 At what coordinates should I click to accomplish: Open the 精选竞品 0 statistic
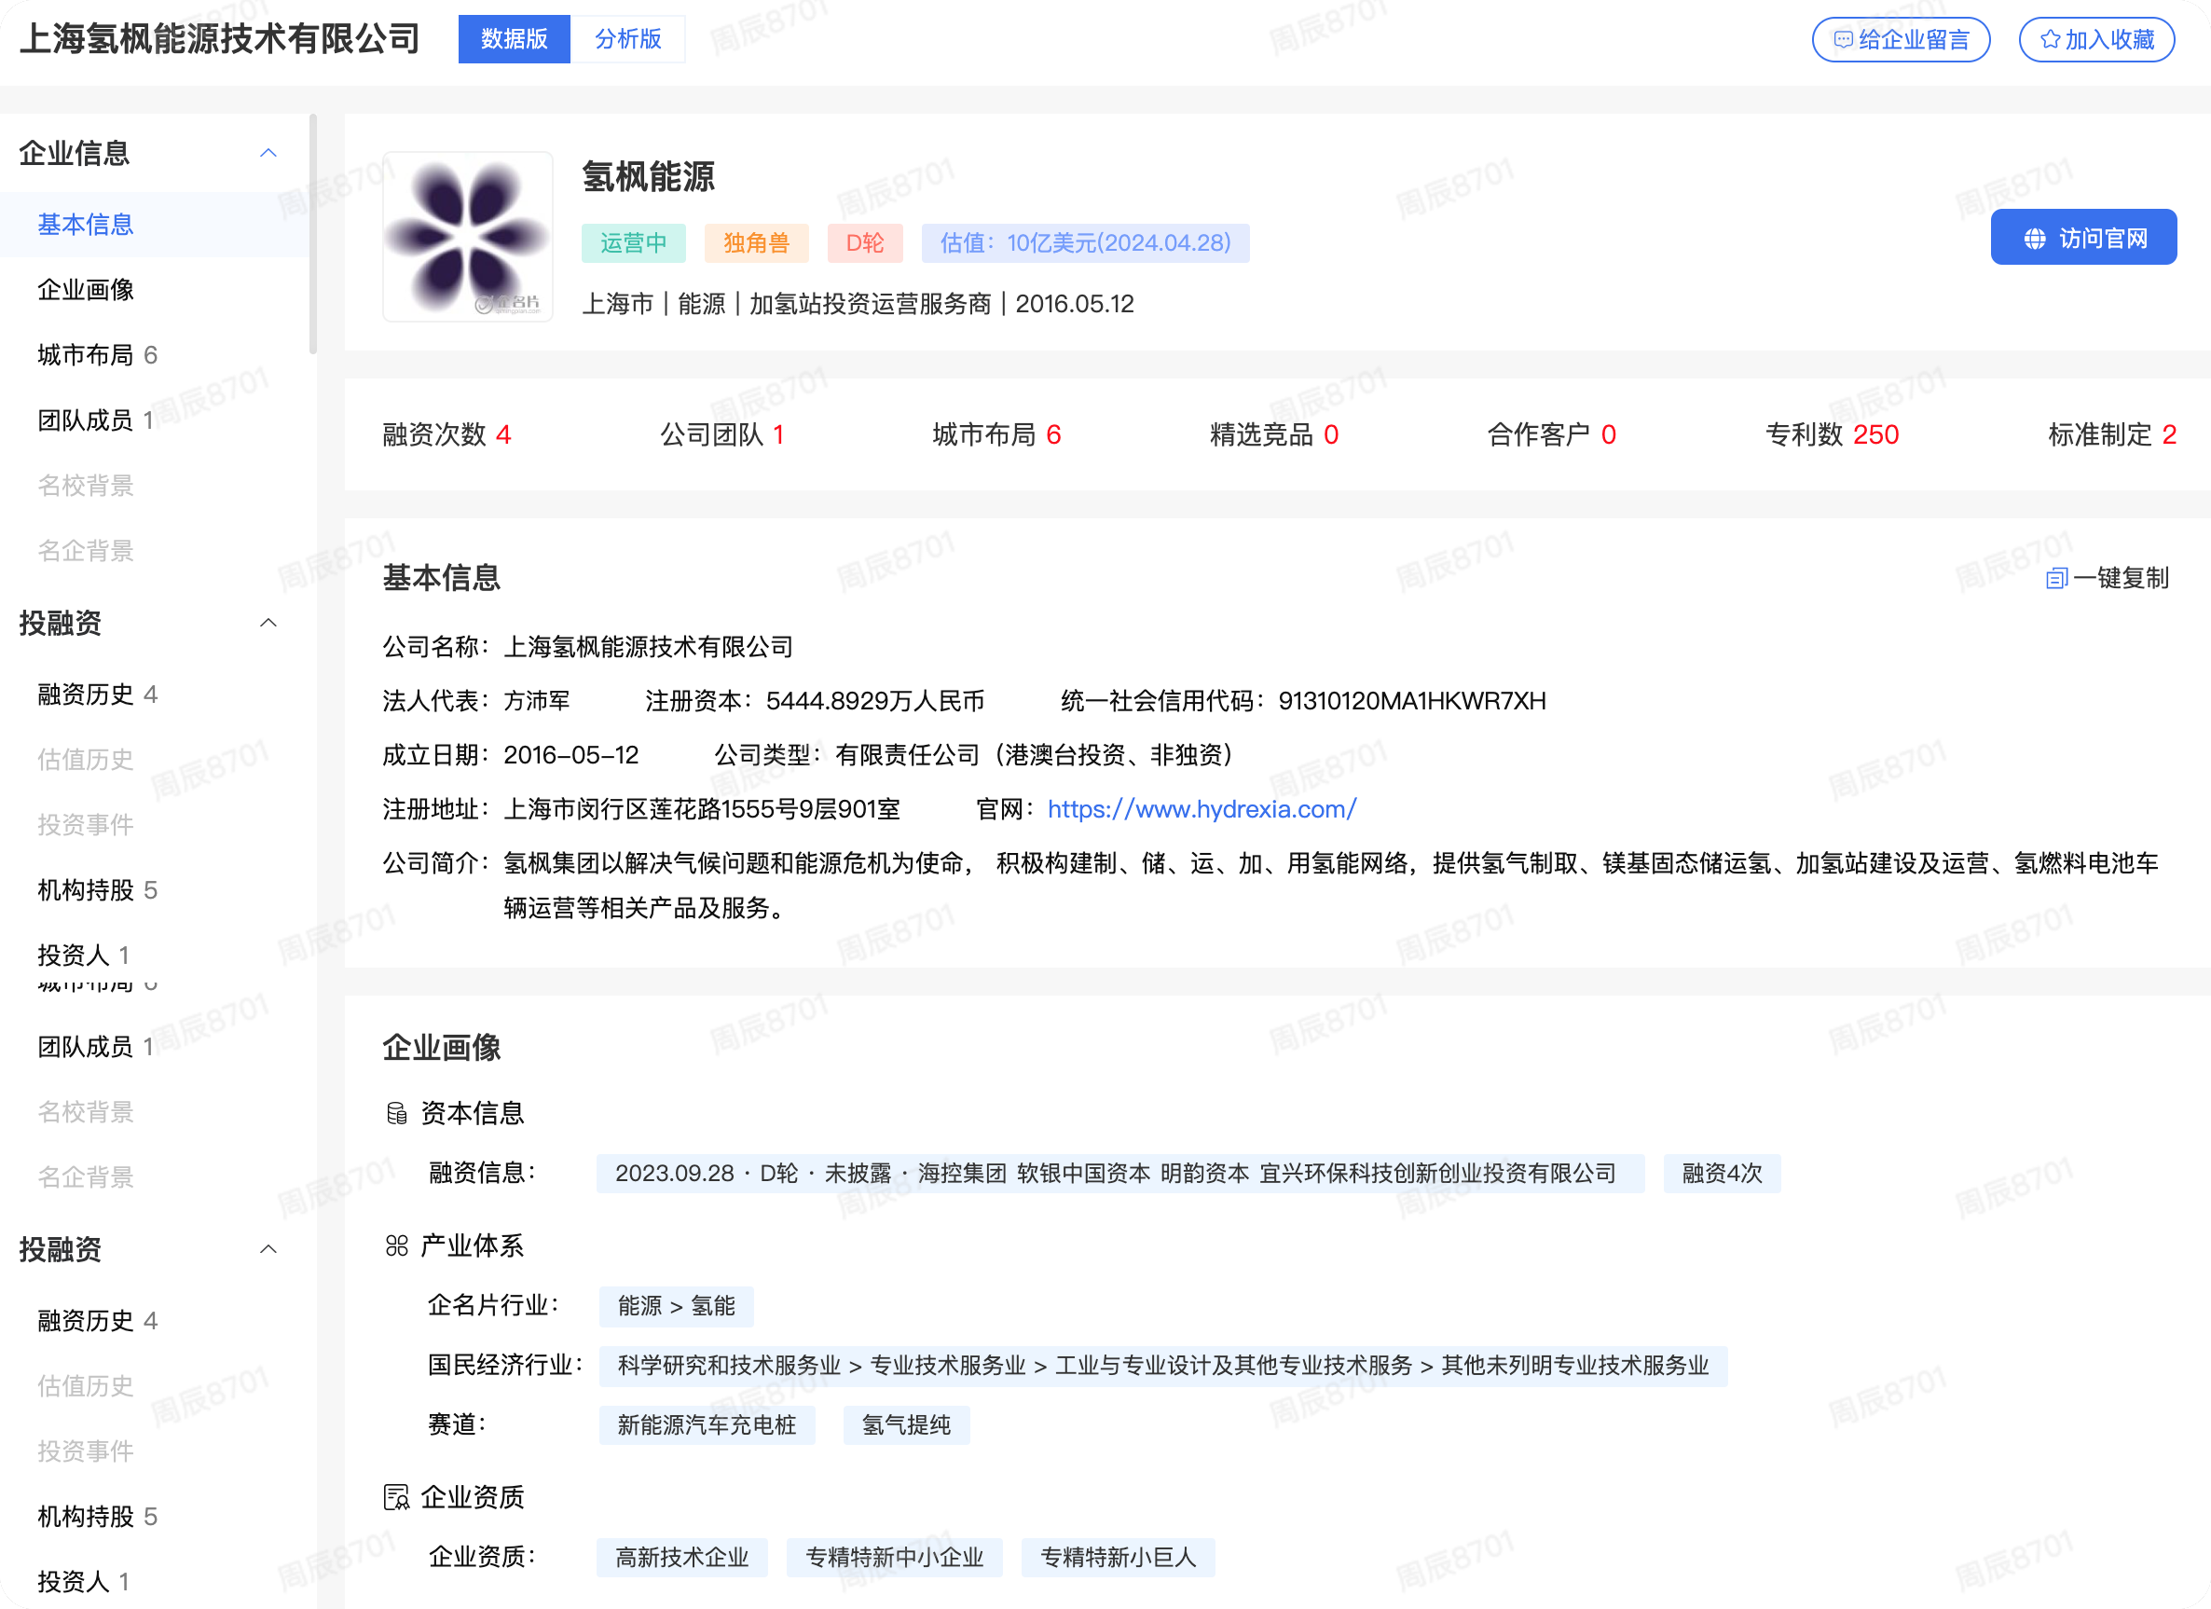1274,435
